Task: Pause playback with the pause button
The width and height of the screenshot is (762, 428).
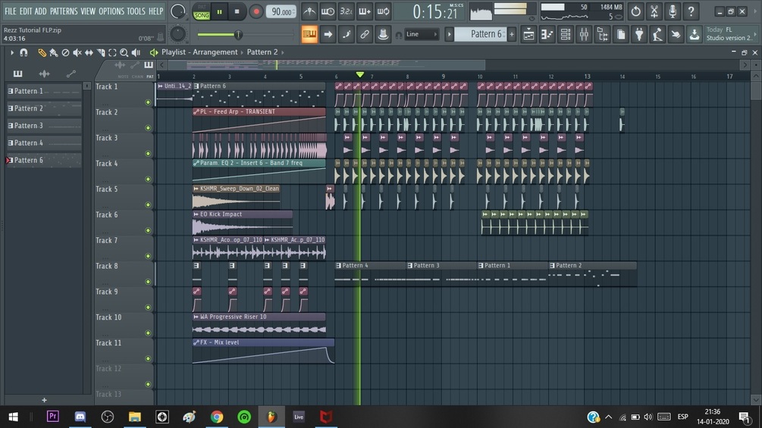Action: pyautogui.click(x=219, y=11)
